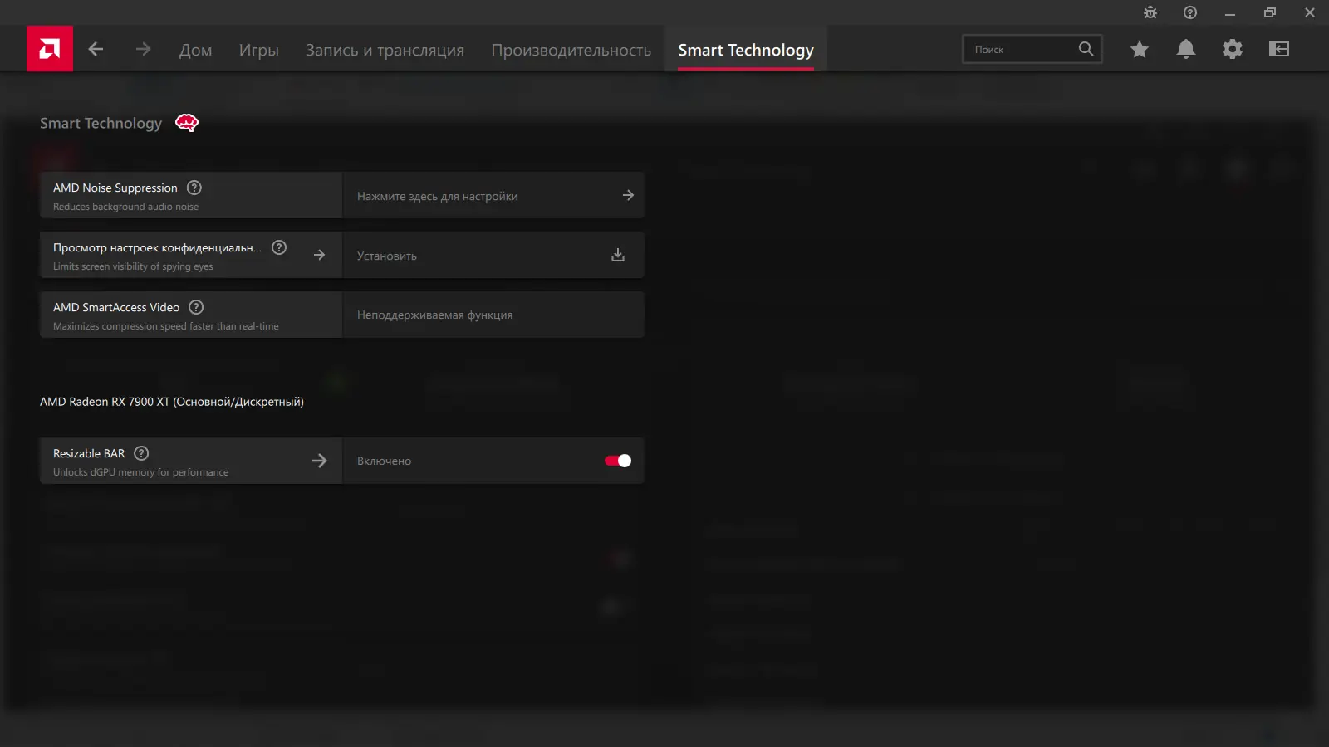Viewport: 1329px width, 747px height.
Task: Open the Запись и трансляция tab
Action: coord(385,50)
